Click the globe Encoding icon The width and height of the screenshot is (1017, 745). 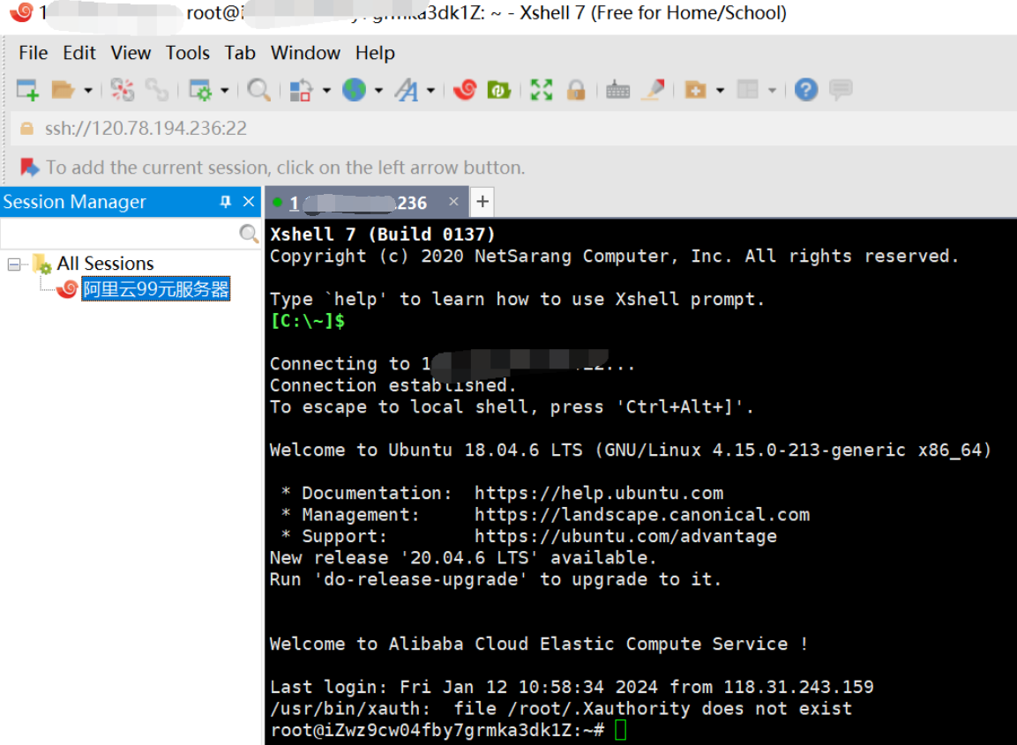click(354, 90)
